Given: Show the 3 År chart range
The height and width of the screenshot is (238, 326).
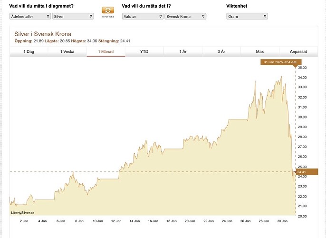Looking at the screenshot, I should (x=221, y=51).
